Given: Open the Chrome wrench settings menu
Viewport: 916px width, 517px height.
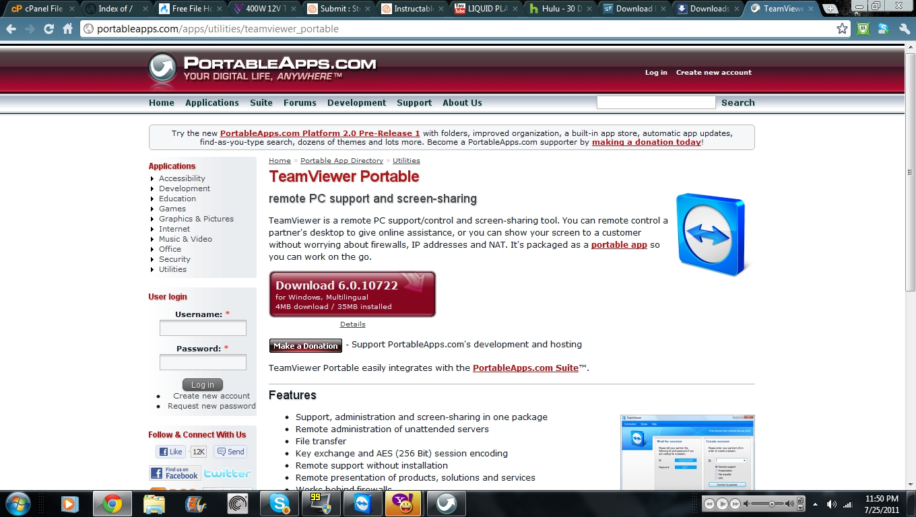Looking at the screenshot, I should [904, 29].
